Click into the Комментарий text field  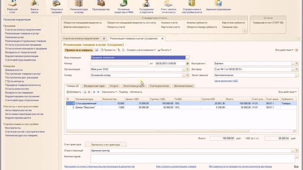point(193,159)
